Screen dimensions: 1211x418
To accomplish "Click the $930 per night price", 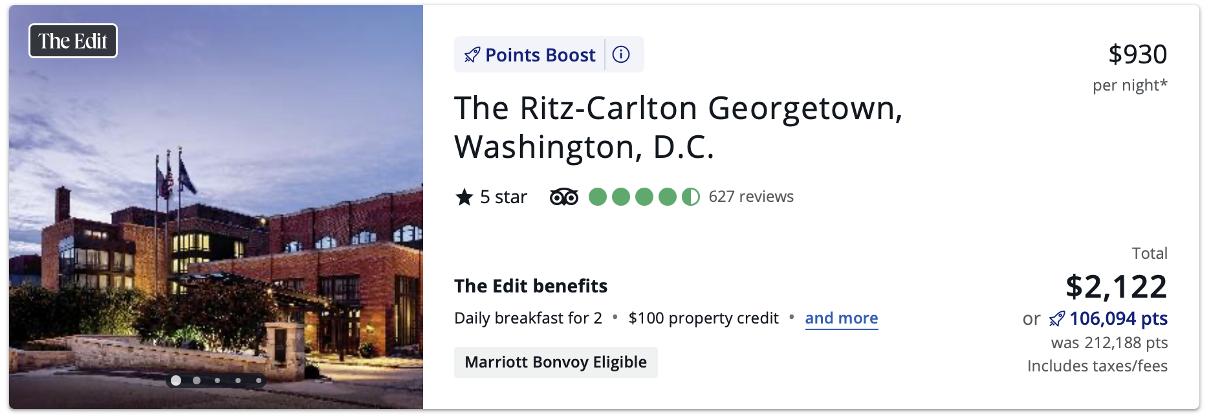I will click(x=1137, y=54).
